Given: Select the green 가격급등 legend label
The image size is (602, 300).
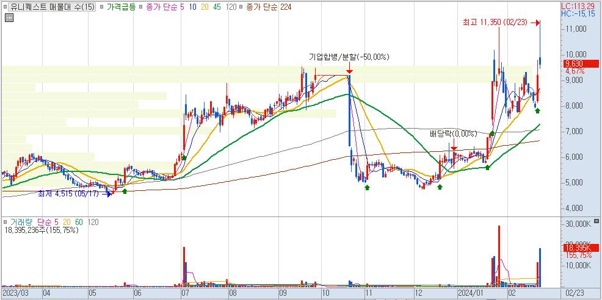Looking at the screenshot, I should coord(121,7).
